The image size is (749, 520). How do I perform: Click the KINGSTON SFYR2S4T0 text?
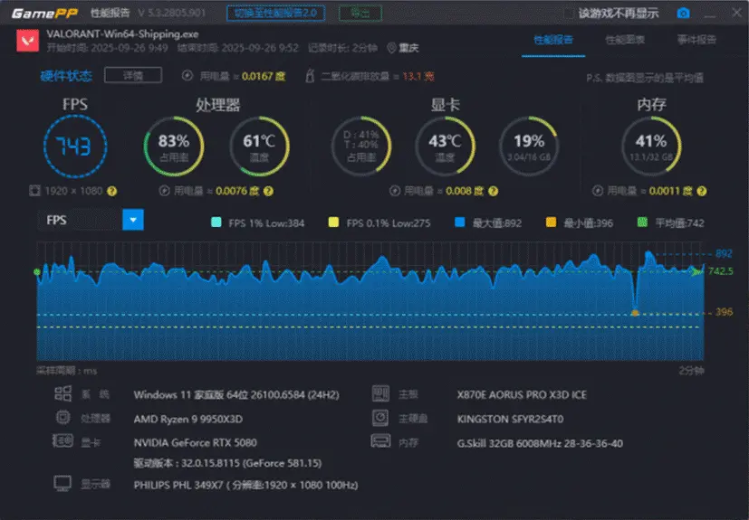coord(510,420)
